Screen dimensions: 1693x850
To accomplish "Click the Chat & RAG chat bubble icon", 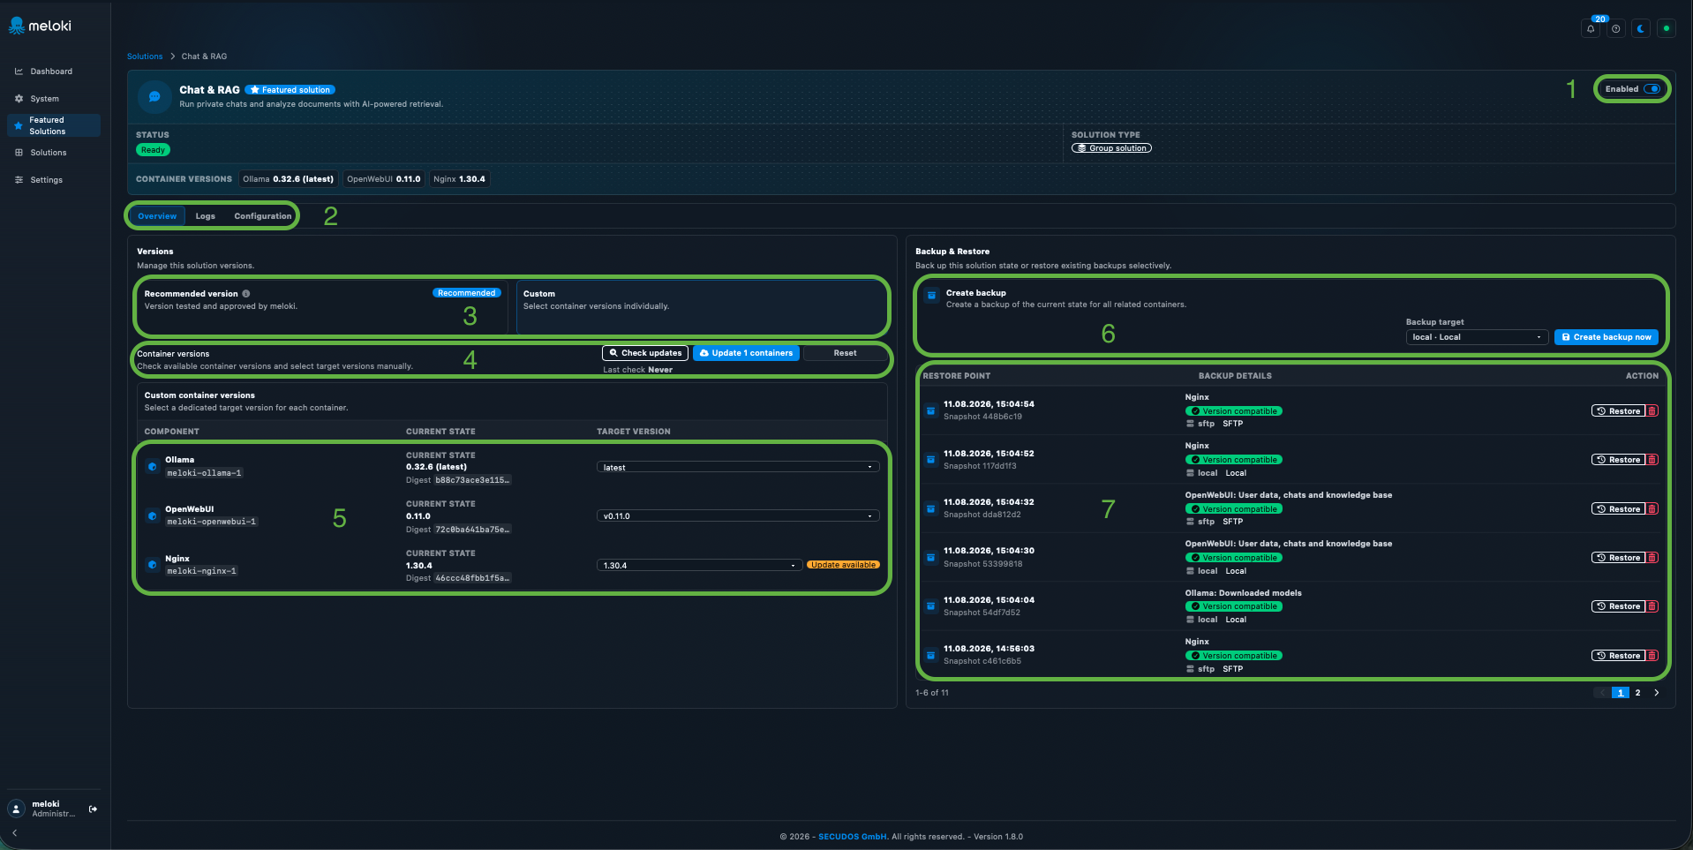I will click(154, 96).
